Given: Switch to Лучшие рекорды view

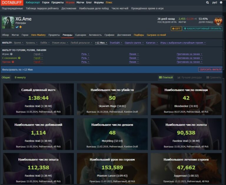Looking at the screenshot, I should (x=190, y=78).
